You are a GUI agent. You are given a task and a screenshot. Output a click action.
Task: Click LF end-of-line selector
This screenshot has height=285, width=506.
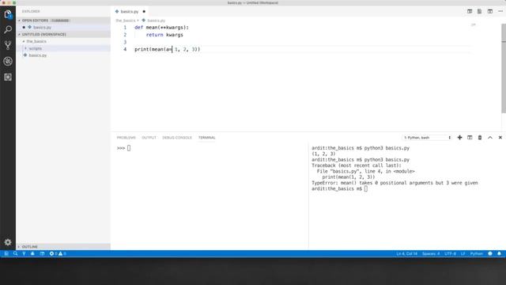click(463, 253)
